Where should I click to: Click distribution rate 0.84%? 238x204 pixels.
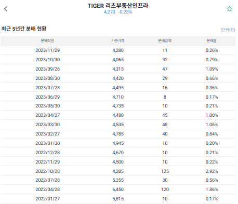pyautogui.click(x=211, y=134)
